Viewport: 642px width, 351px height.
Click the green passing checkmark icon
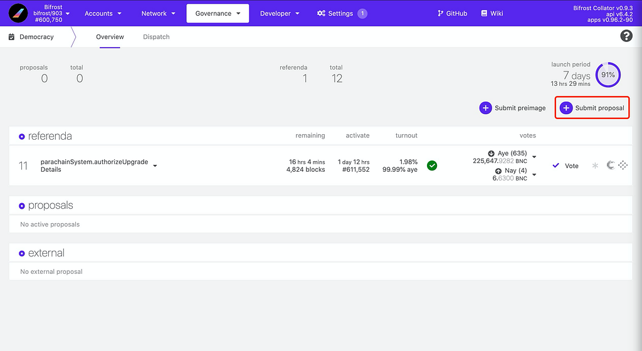click(432, 165)
